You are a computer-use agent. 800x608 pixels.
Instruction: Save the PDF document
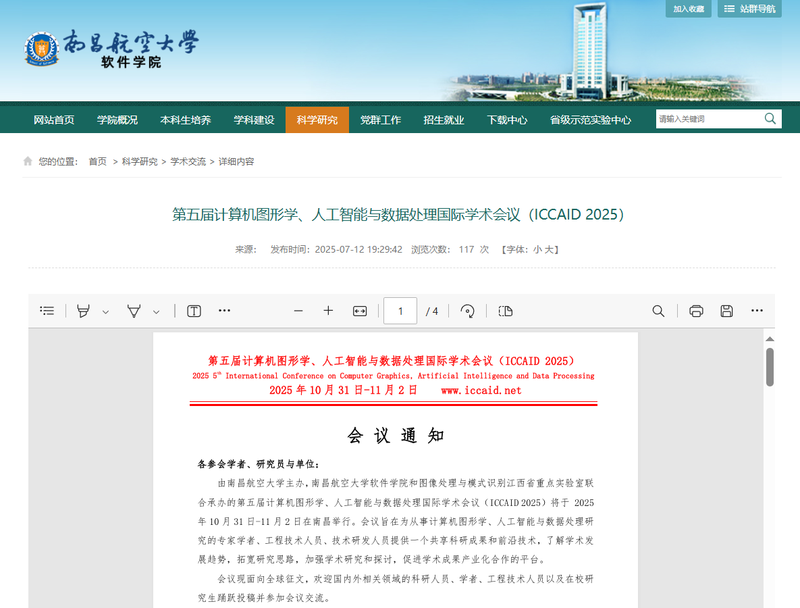726,311
